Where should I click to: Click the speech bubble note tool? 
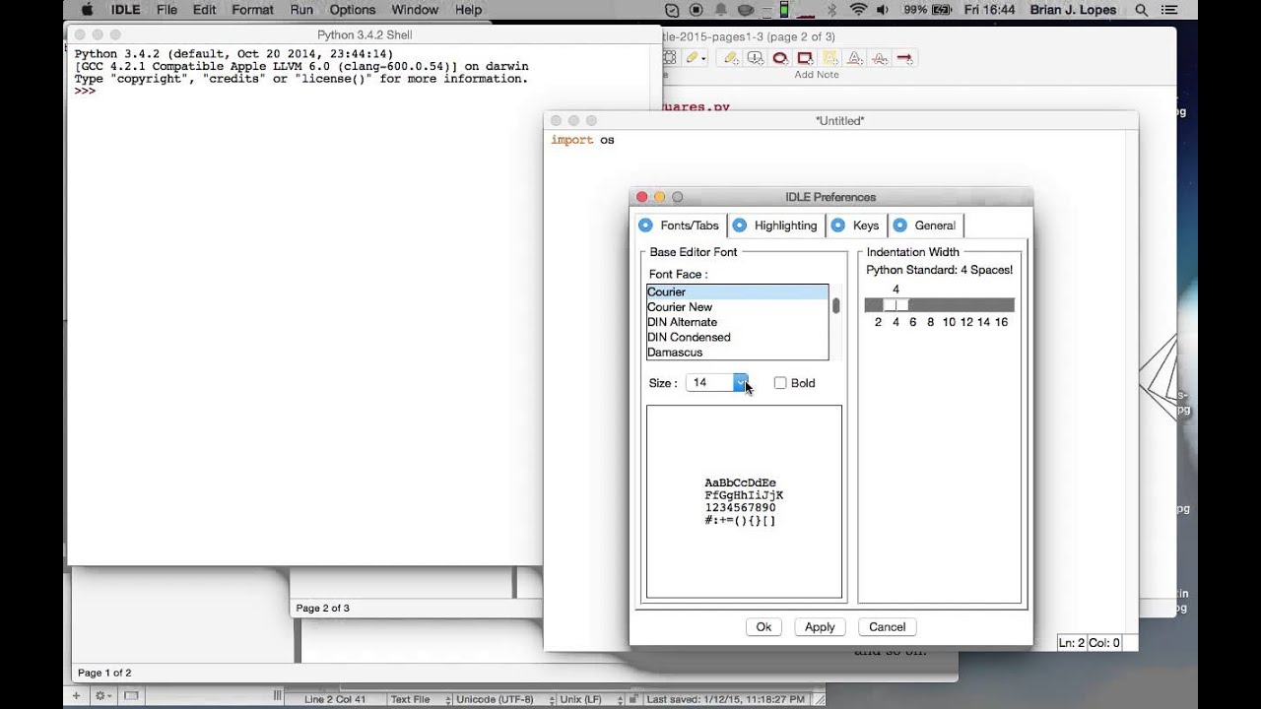coord(755,58)
